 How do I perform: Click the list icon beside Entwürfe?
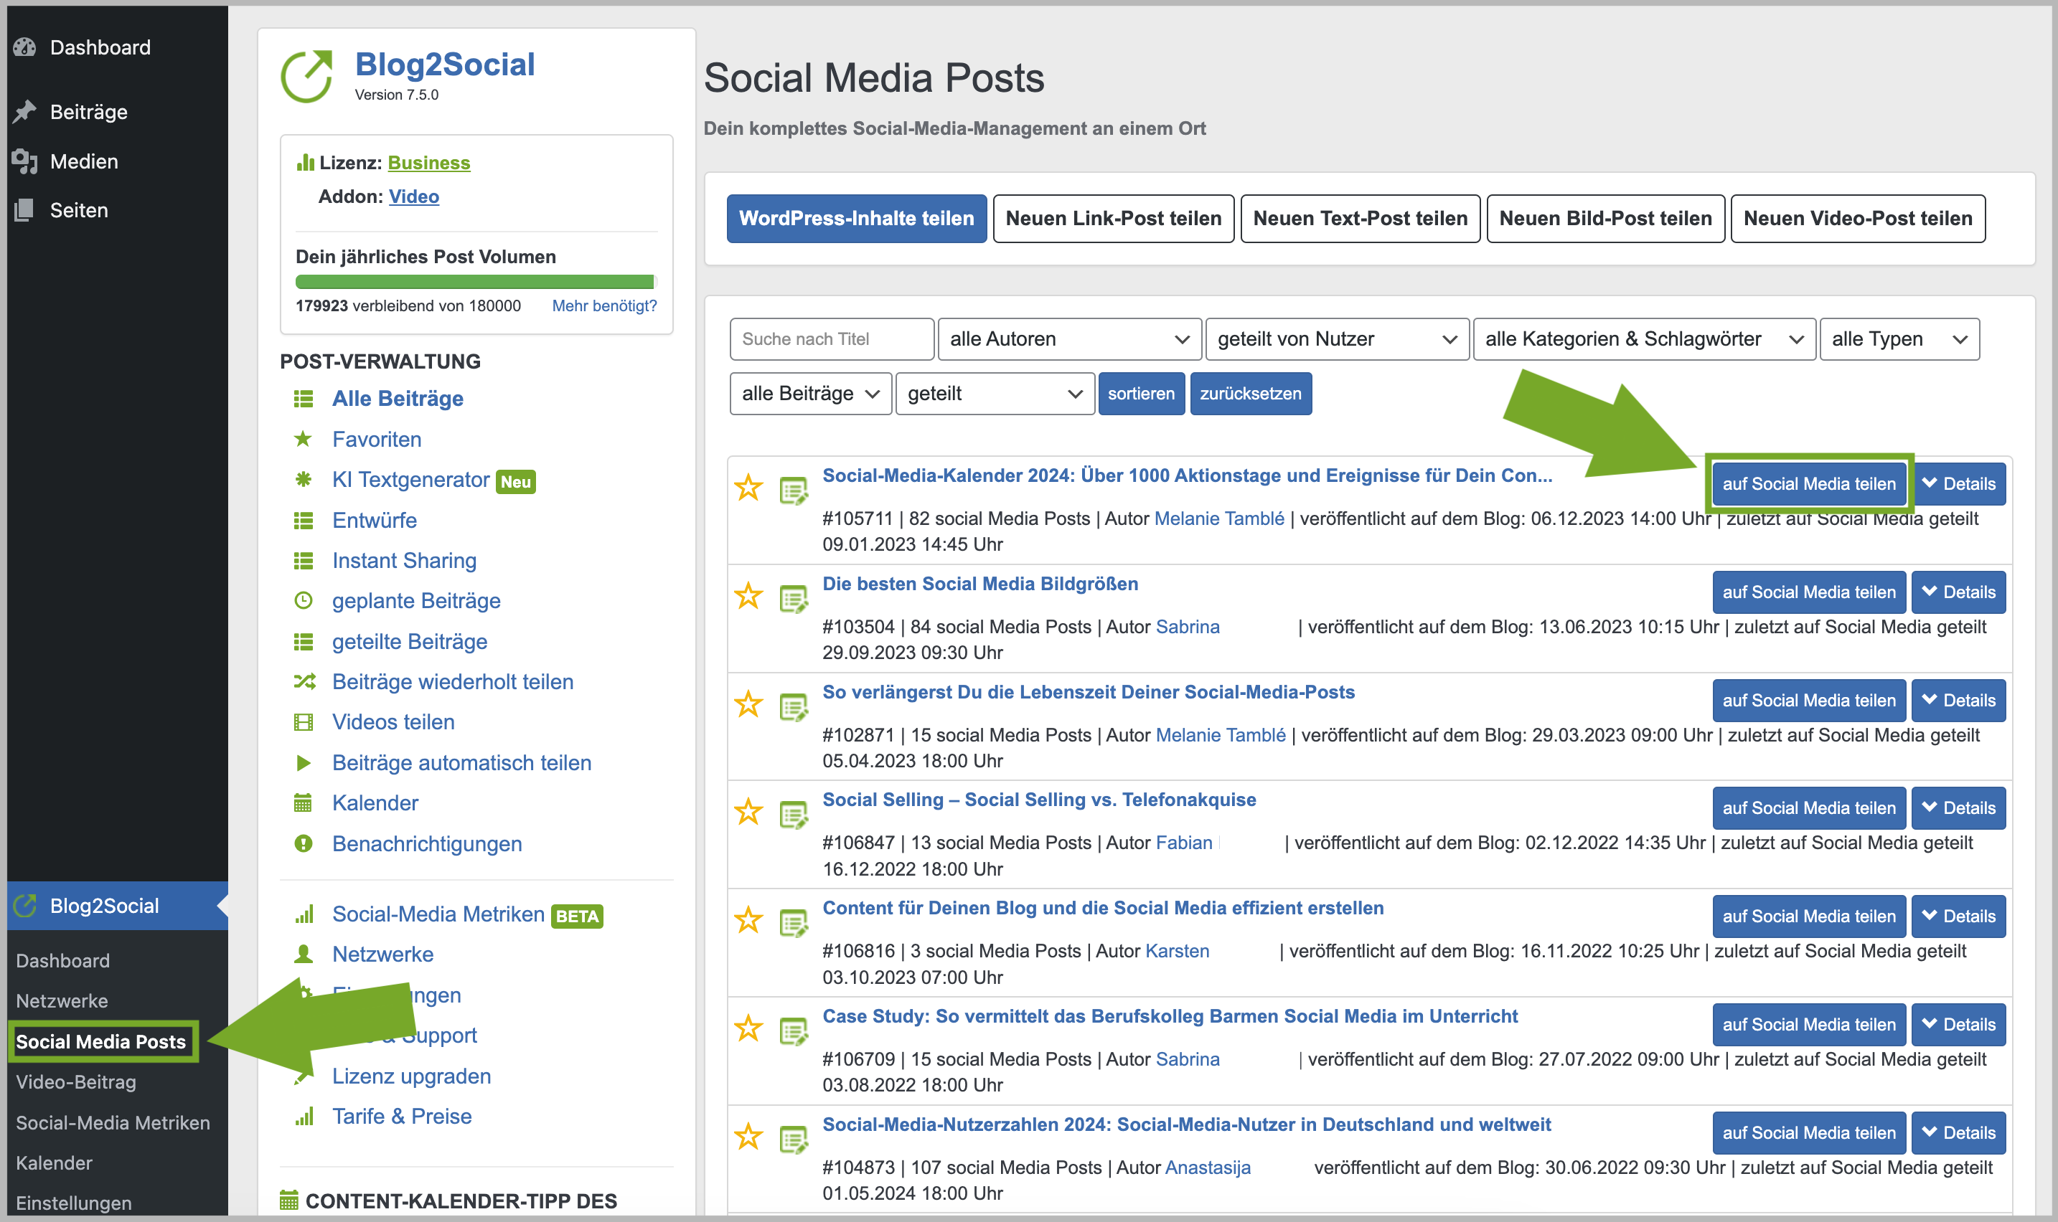[304, 521]
